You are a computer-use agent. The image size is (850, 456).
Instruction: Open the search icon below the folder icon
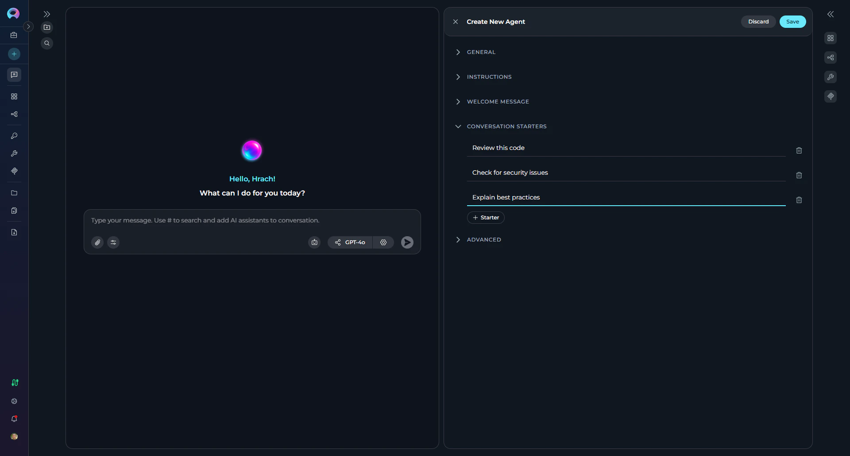(x=47, y=43)
